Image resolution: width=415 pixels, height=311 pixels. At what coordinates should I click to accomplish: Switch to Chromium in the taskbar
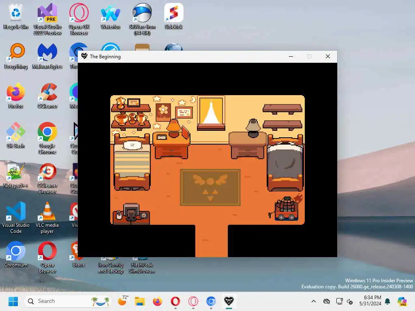pyautogui.click(x=211, y=301)
